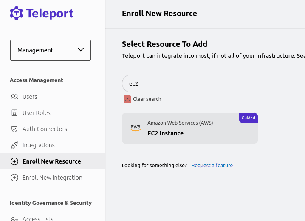
Task: Click the plus icon beside Enroll New Integration
Action: click(x=14, y=178)
